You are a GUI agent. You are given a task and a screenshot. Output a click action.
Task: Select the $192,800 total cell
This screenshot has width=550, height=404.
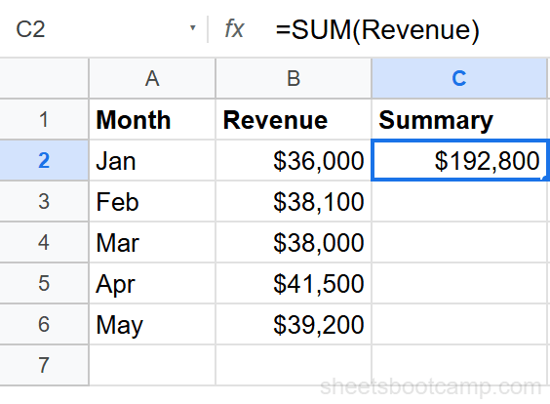click(459, 160)
